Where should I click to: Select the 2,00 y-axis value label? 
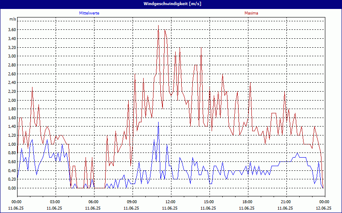[12, 100]
